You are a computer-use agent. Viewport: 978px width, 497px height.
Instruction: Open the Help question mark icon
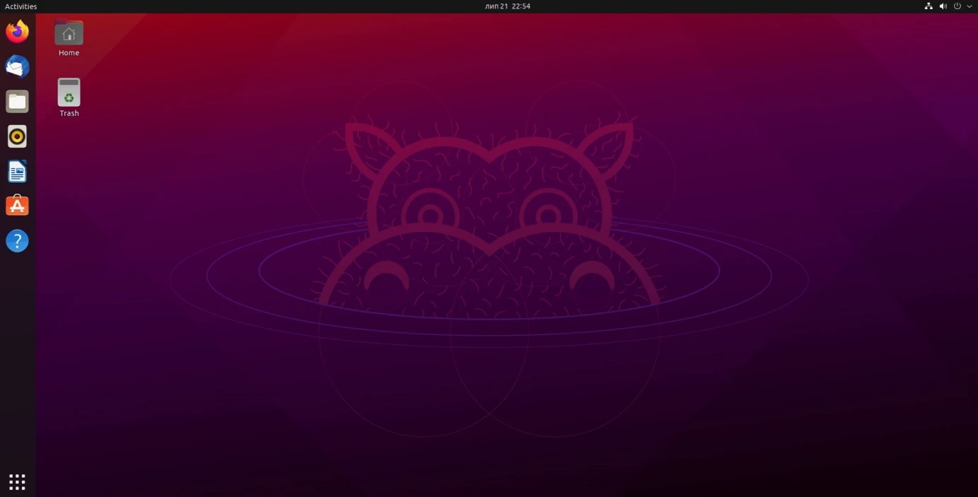point(17,241)
